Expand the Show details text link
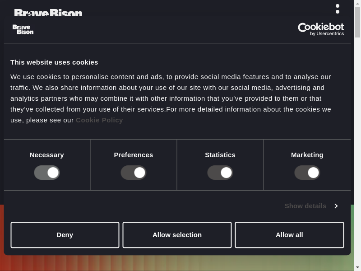 pyautogui.click(x=305, y=206)
